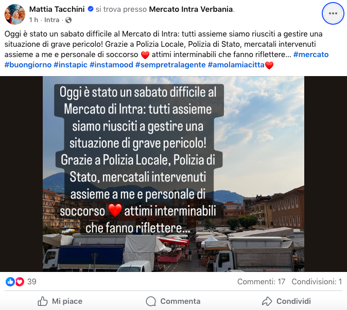Screen dimensions: 347x310
Task: Open the #sempretralagente hashtag
Action: click(170, 65)
